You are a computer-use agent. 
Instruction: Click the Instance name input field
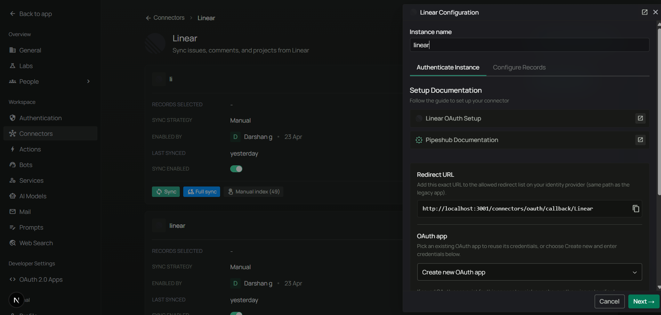530,45
